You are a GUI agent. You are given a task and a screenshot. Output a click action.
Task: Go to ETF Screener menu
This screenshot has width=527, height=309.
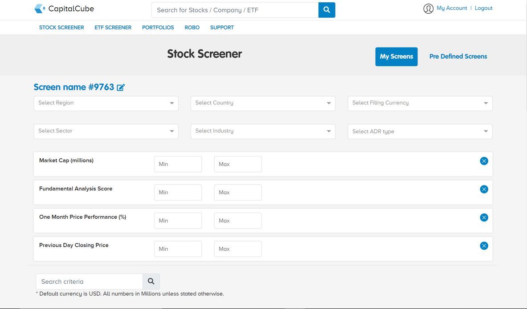coord(113,28)
